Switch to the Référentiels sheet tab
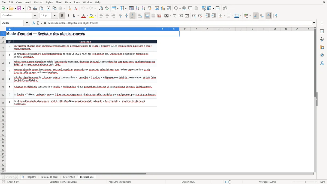This screenshot has height=184, width=327. 69,177
